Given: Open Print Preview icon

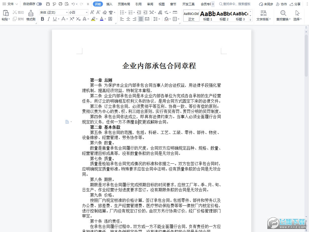Looking at the screenshot, I should coord(67,4).
